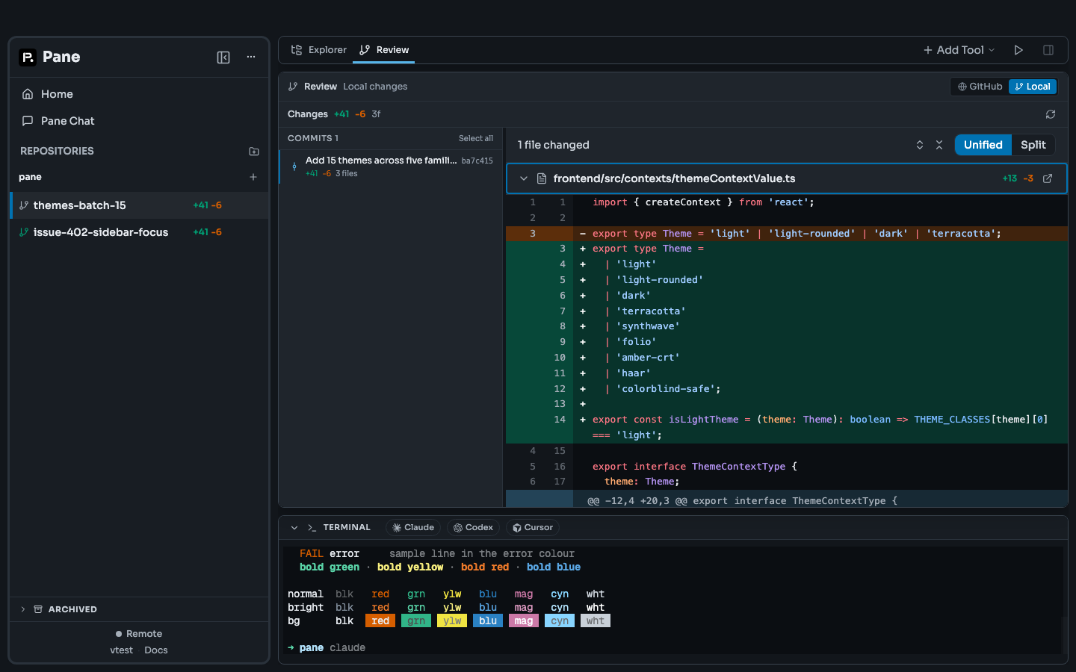Refresh the changes list

pos(1051,114)
